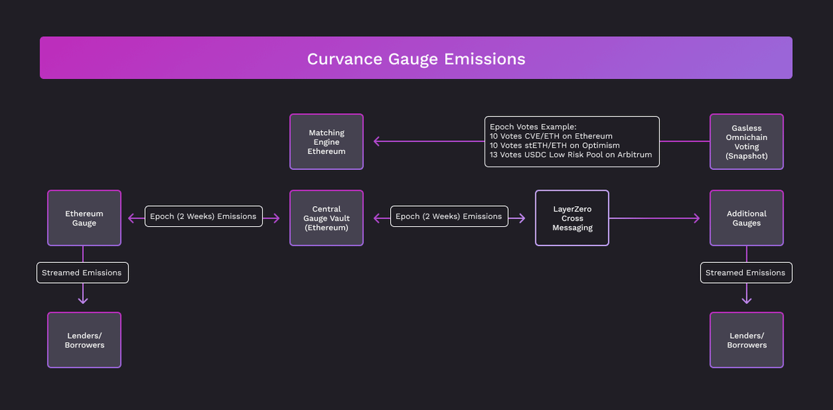The height and width of the screenshot is (410, 833).
Task: Select the Matching Engine Ethereum box
Action: point(326,142)
